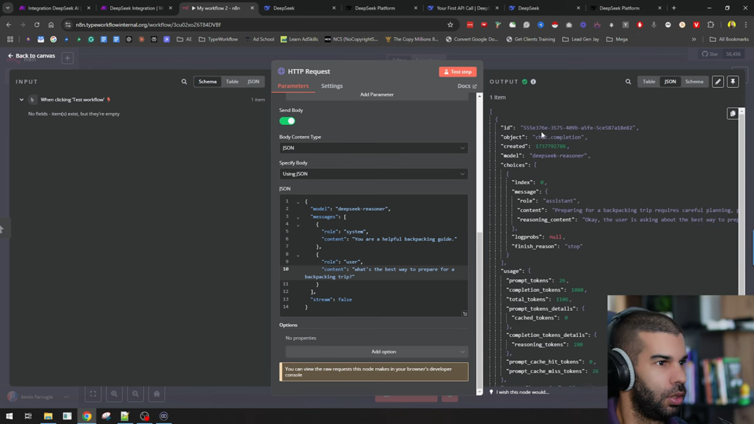This screenshot has width=754, height=424.
Task: Click the "I wish this node would..." link
Action: pos(522,392)
